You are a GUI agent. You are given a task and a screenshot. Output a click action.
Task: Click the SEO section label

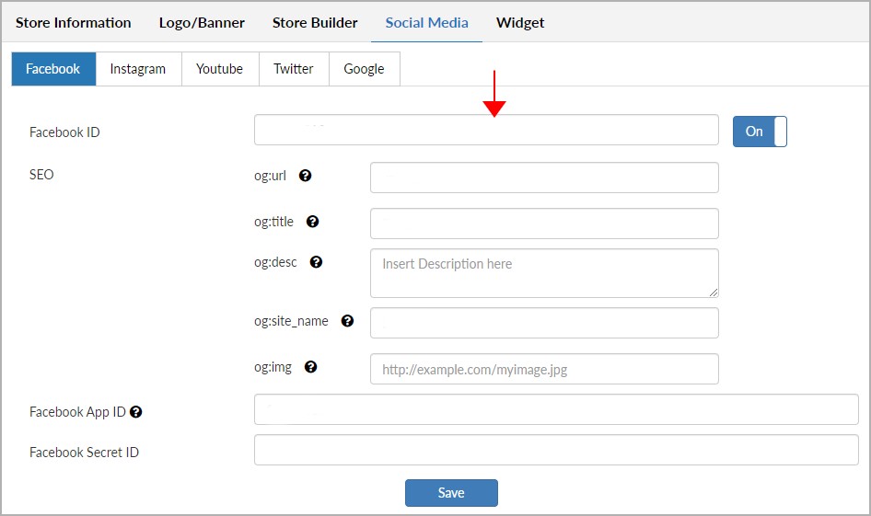click(41, 174)
